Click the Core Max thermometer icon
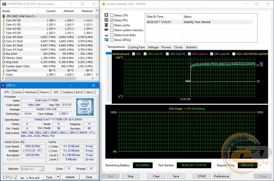274x181 pixels. point(3,70)
